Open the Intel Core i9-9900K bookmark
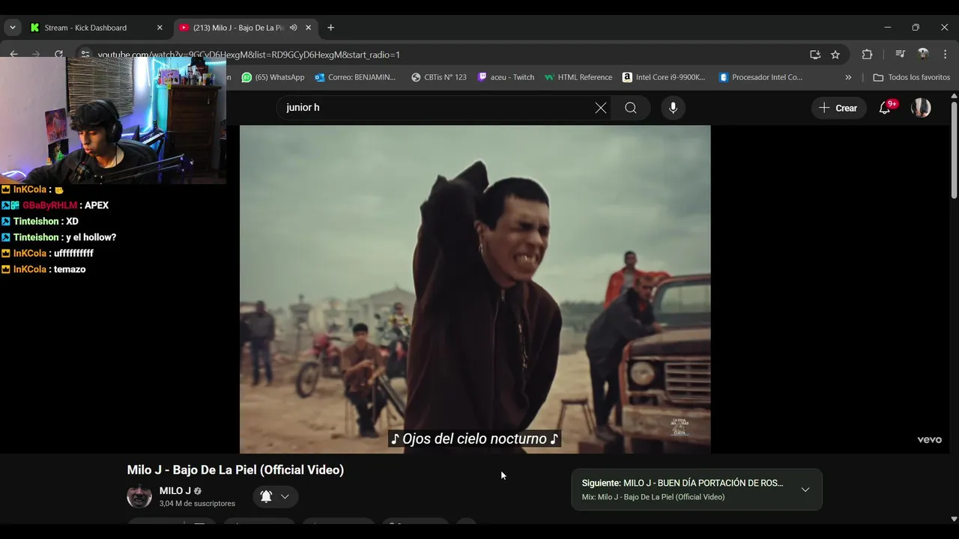Image resolution: width=959 pixels, height=539 pixels. [x=665, y=77]
